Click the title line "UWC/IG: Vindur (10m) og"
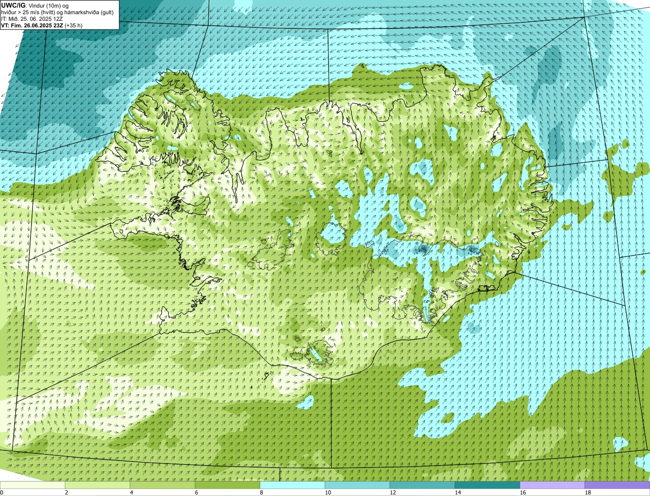 tap(35, 5)
